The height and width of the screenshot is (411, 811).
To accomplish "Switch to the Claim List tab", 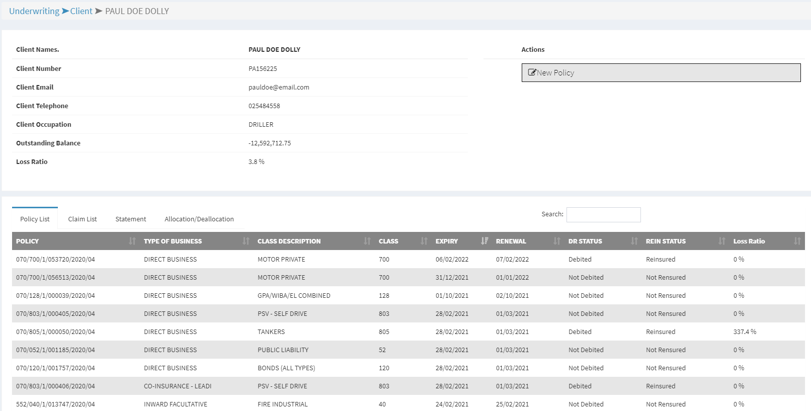I will [x=83, y=219].
